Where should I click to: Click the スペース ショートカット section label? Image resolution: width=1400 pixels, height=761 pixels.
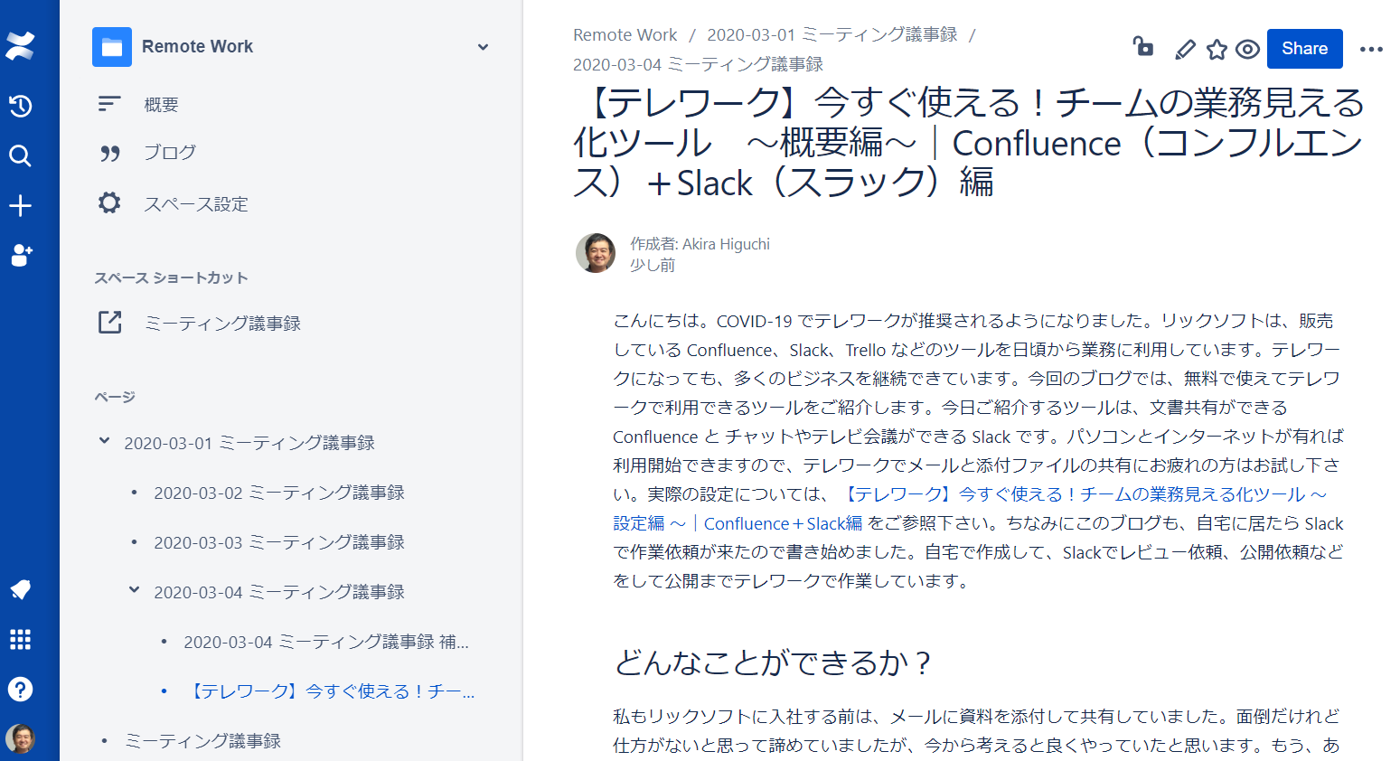tap(171, 277)
